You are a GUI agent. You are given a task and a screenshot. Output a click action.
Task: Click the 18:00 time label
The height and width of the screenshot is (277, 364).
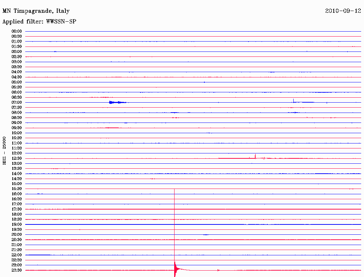click(17, 214)
